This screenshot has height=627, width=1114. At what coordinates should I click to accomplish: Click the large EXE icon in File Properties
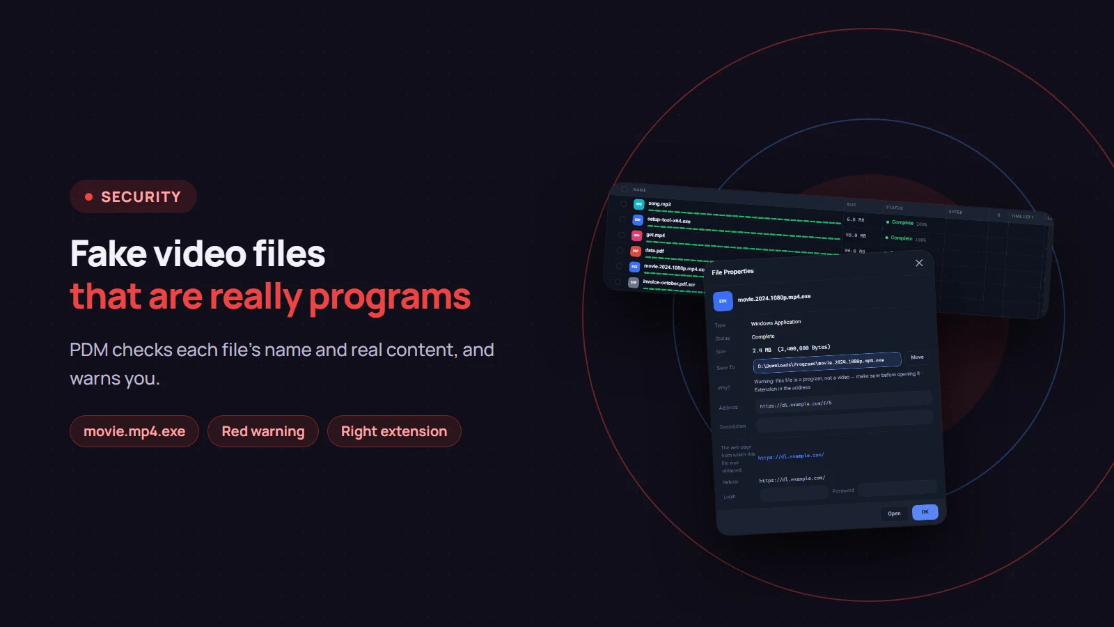click(x=723, y=301)
